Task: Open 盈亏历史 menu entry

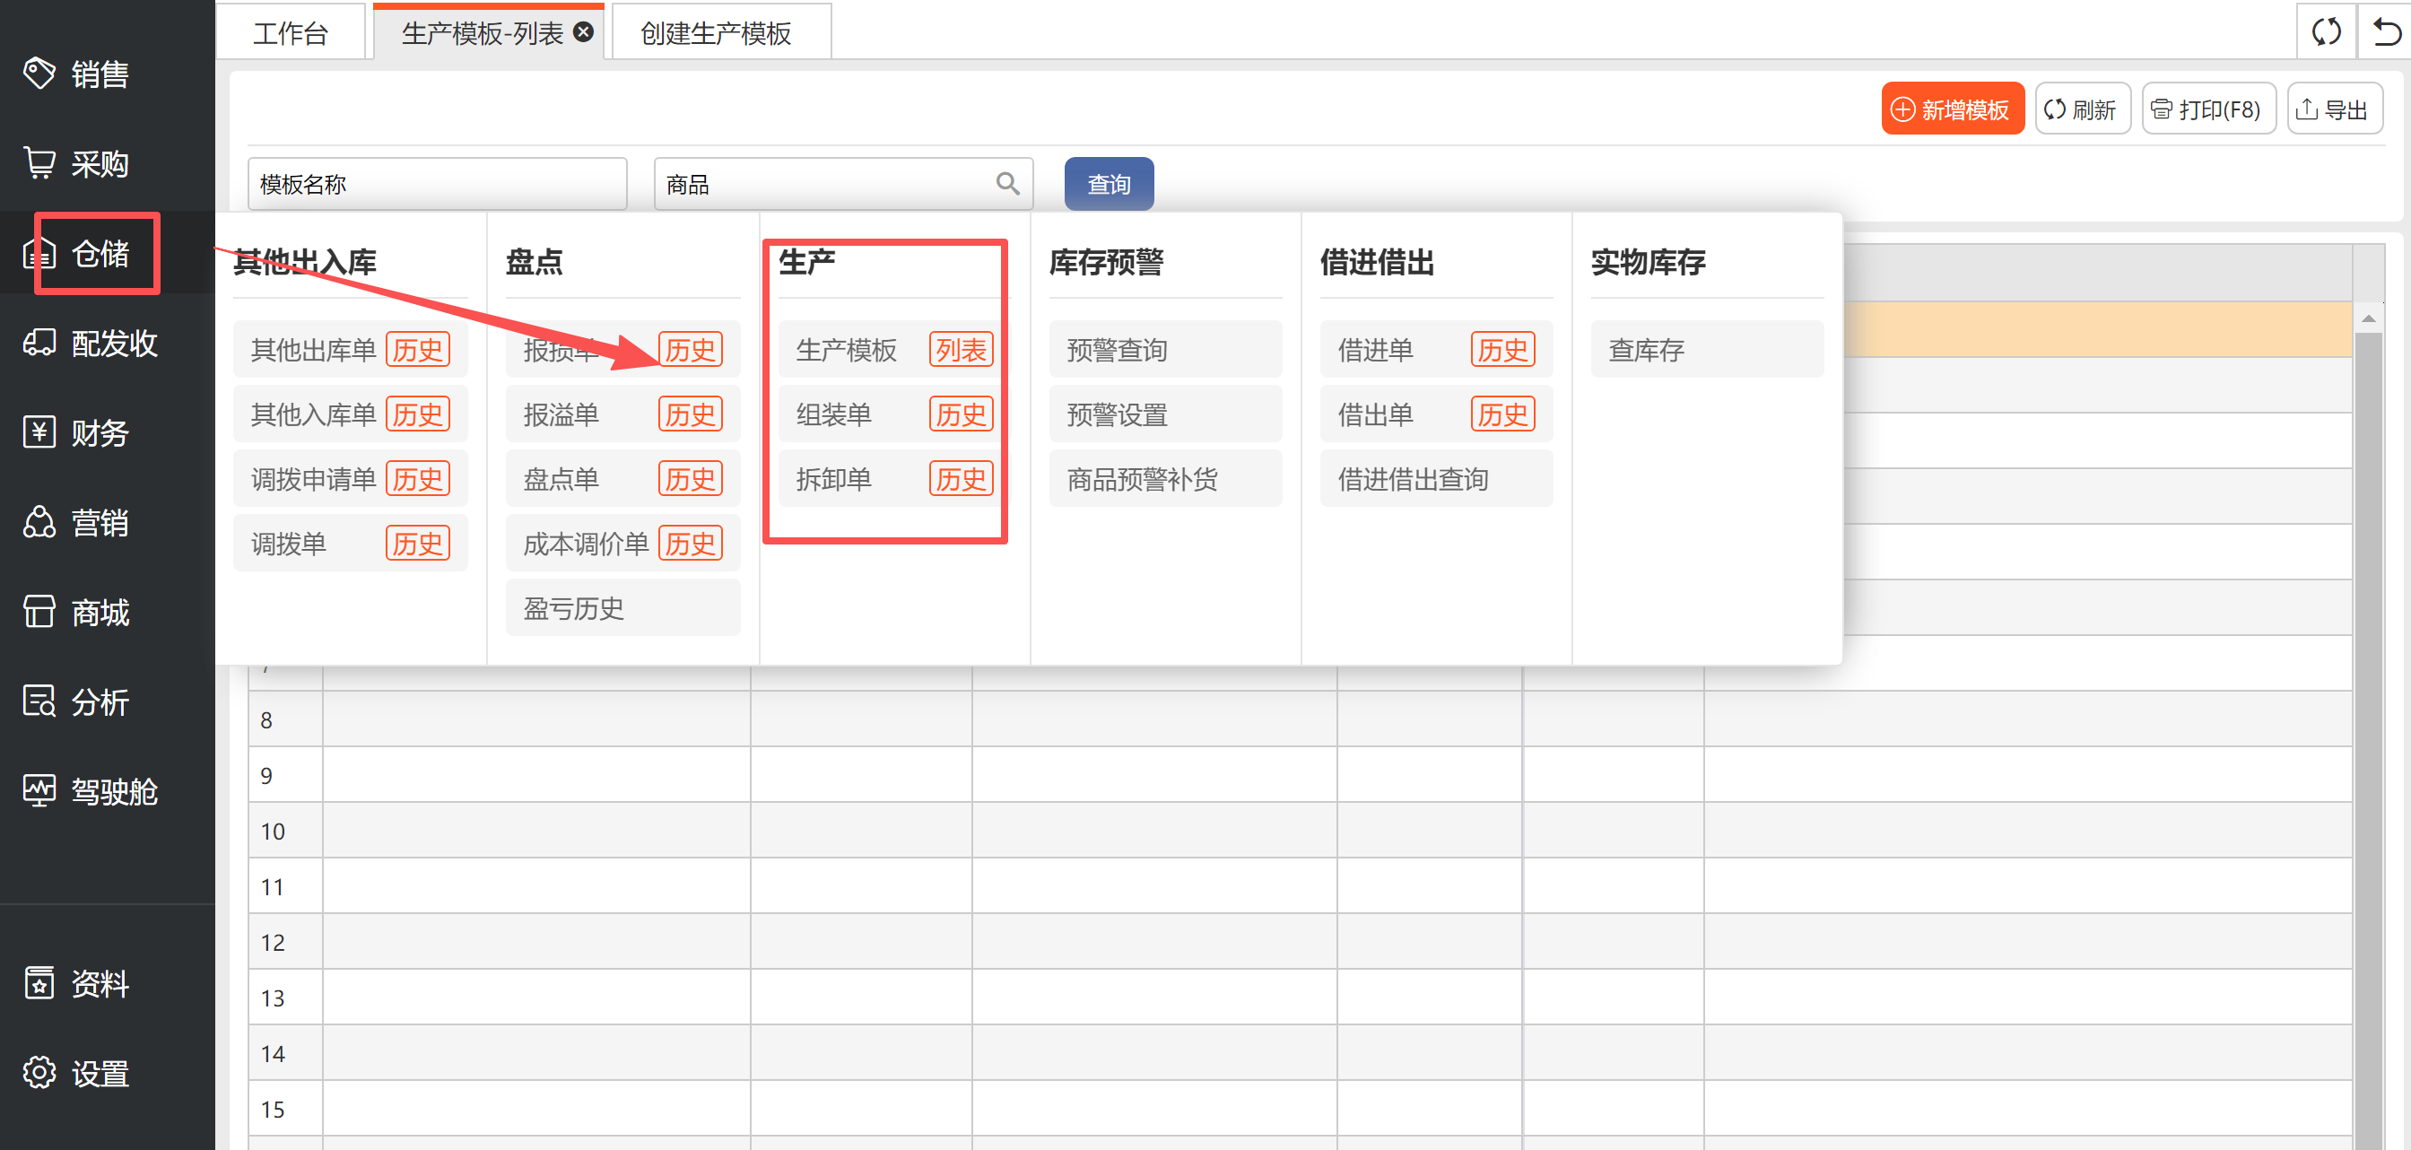Action: (622, 608)
